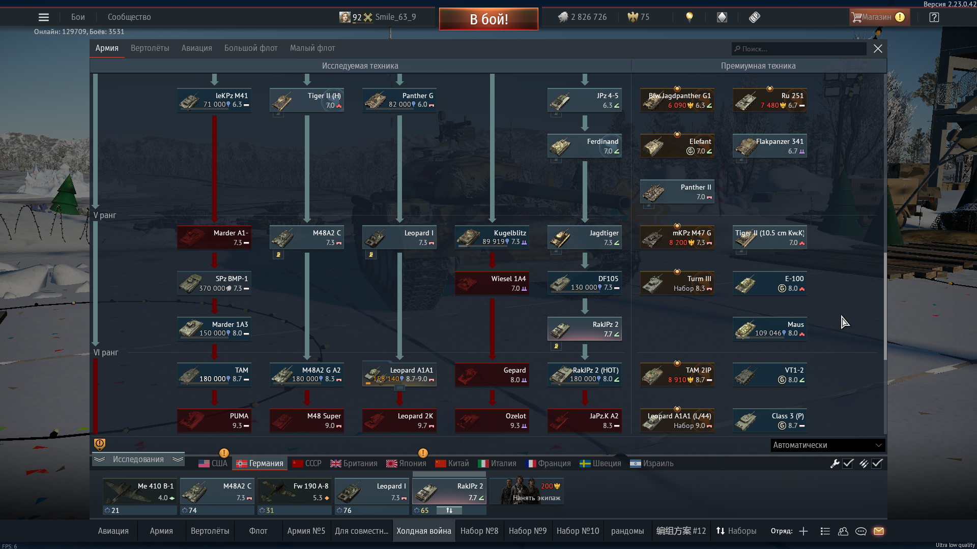Toggle the auto-refill ammo checkbox

[x=877, y=464]
